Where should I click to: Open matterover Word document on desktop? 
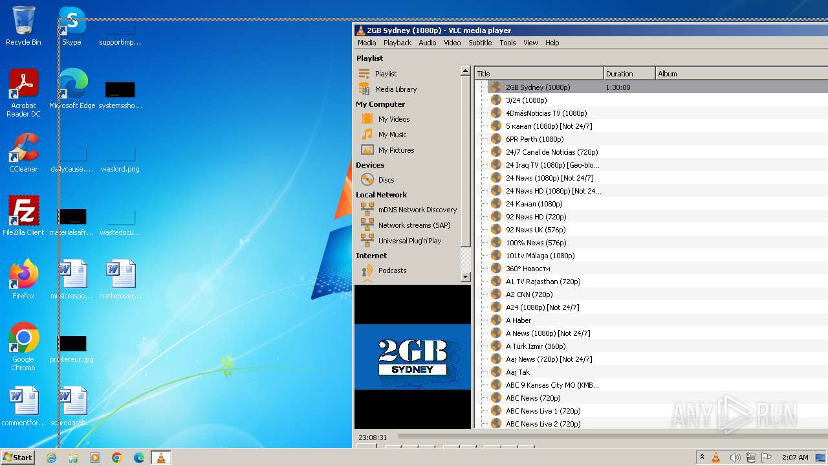[x=120, y=280]
